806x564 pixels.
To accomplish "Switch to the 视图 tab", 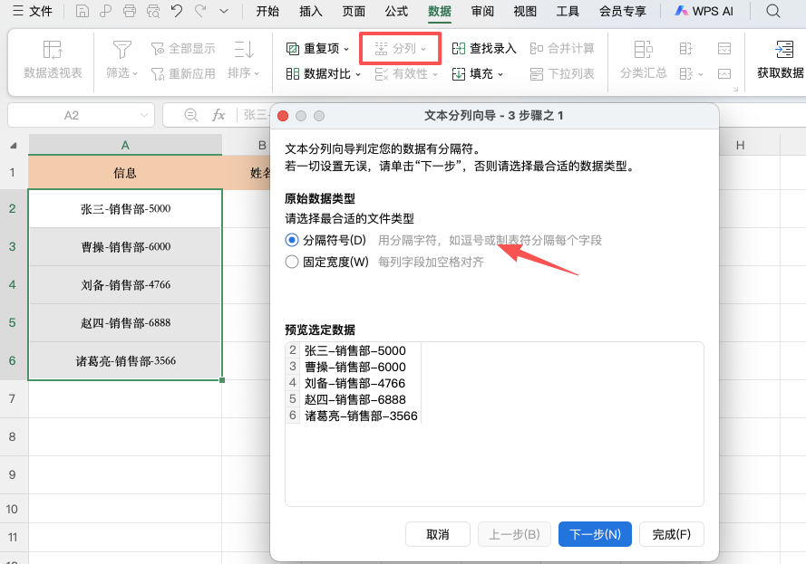I will [x=525, y=11].
